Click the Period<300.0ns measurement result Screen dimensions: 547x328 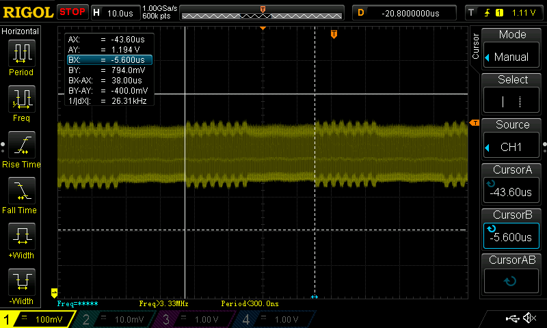click(250, 303)
